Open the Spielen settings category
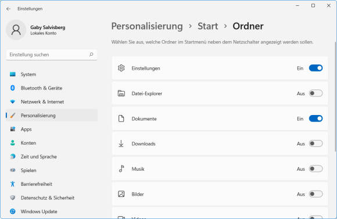This screenshot has height=219, width=337. 52,170
